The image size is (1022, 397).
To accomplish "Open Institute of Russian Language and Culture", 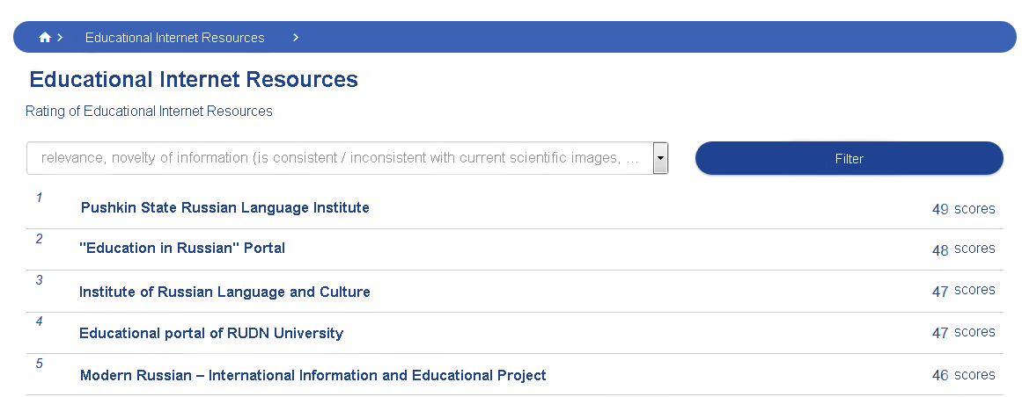I will click(224, 292).
